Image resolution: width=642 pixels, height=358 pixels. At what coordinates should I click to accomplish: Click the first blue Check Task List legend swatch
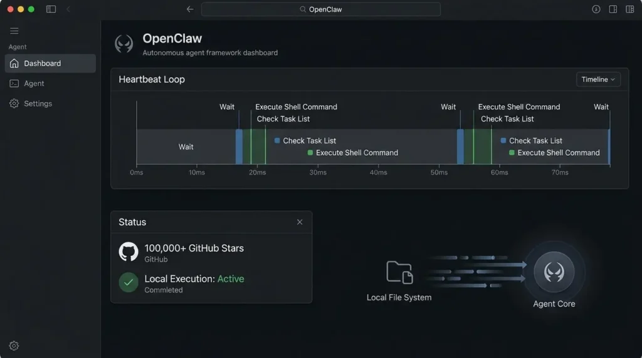click(x=277, y=141)
